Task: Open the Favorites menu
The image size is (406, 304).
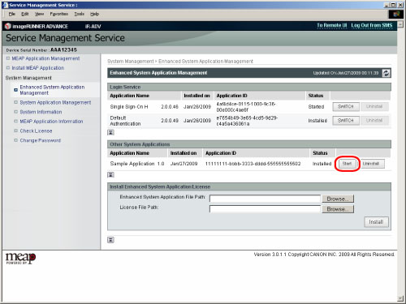Action: (59, 14)
